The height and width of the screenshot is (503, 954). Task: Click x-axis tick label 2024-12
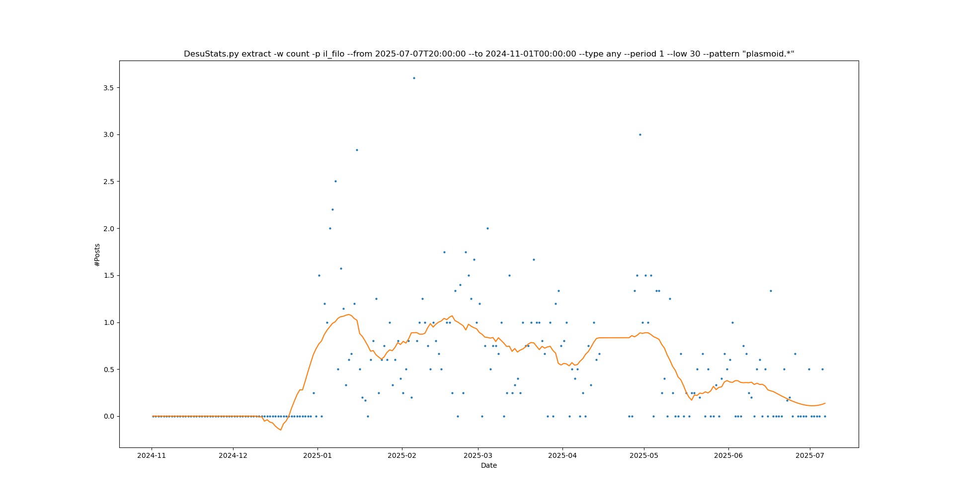pos(233,455)
